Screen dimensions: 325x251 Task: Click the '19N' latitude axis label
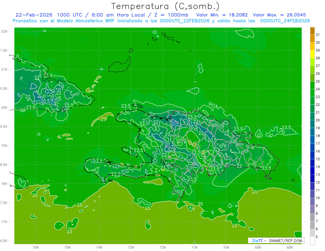[4, 145]
